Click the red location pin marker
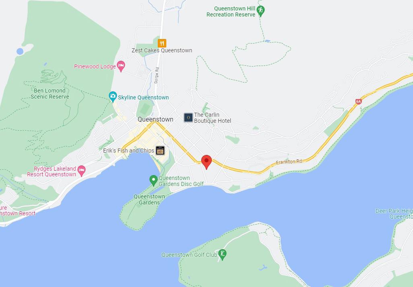This screenshot has height=287, width=413. click(x=206, y=162)
